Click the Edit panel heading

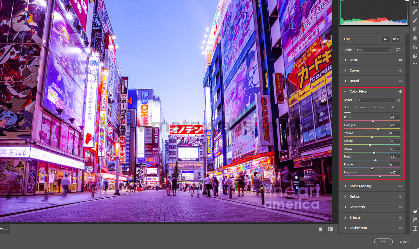coord(347,39)
